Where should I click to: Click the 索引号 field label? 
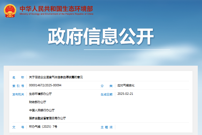(18, 86)
